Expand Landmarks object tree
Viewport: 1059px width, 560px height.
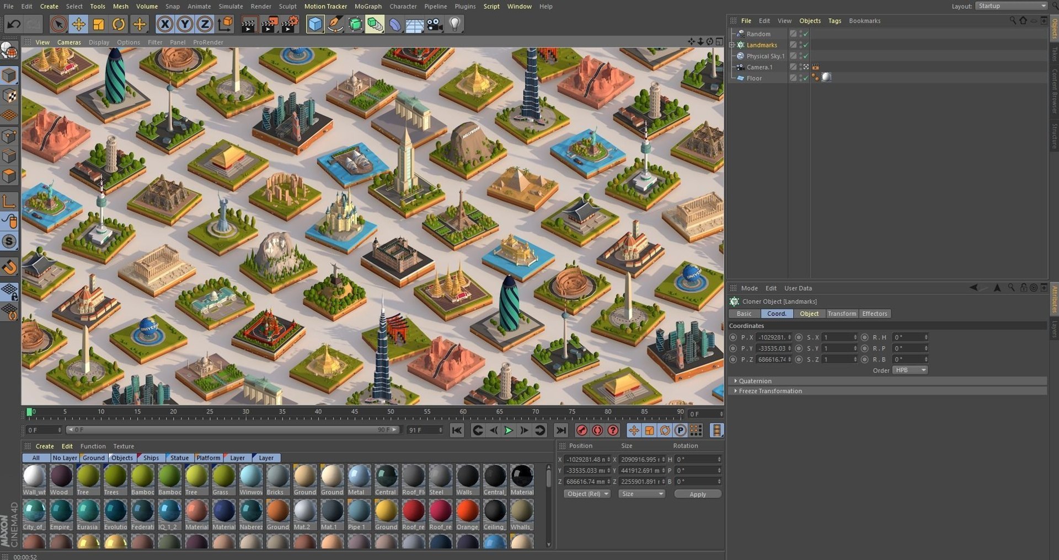(x=732, y=45)
